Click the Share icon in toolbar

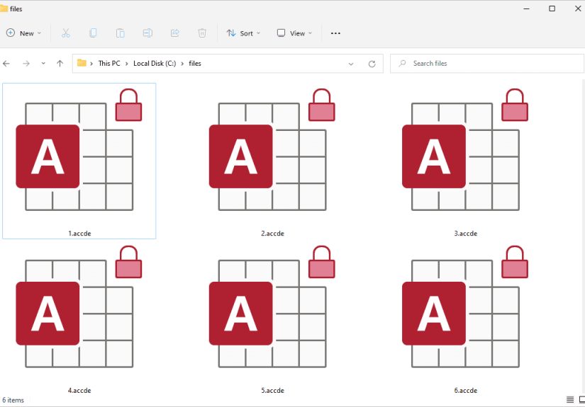coord(175,33)
